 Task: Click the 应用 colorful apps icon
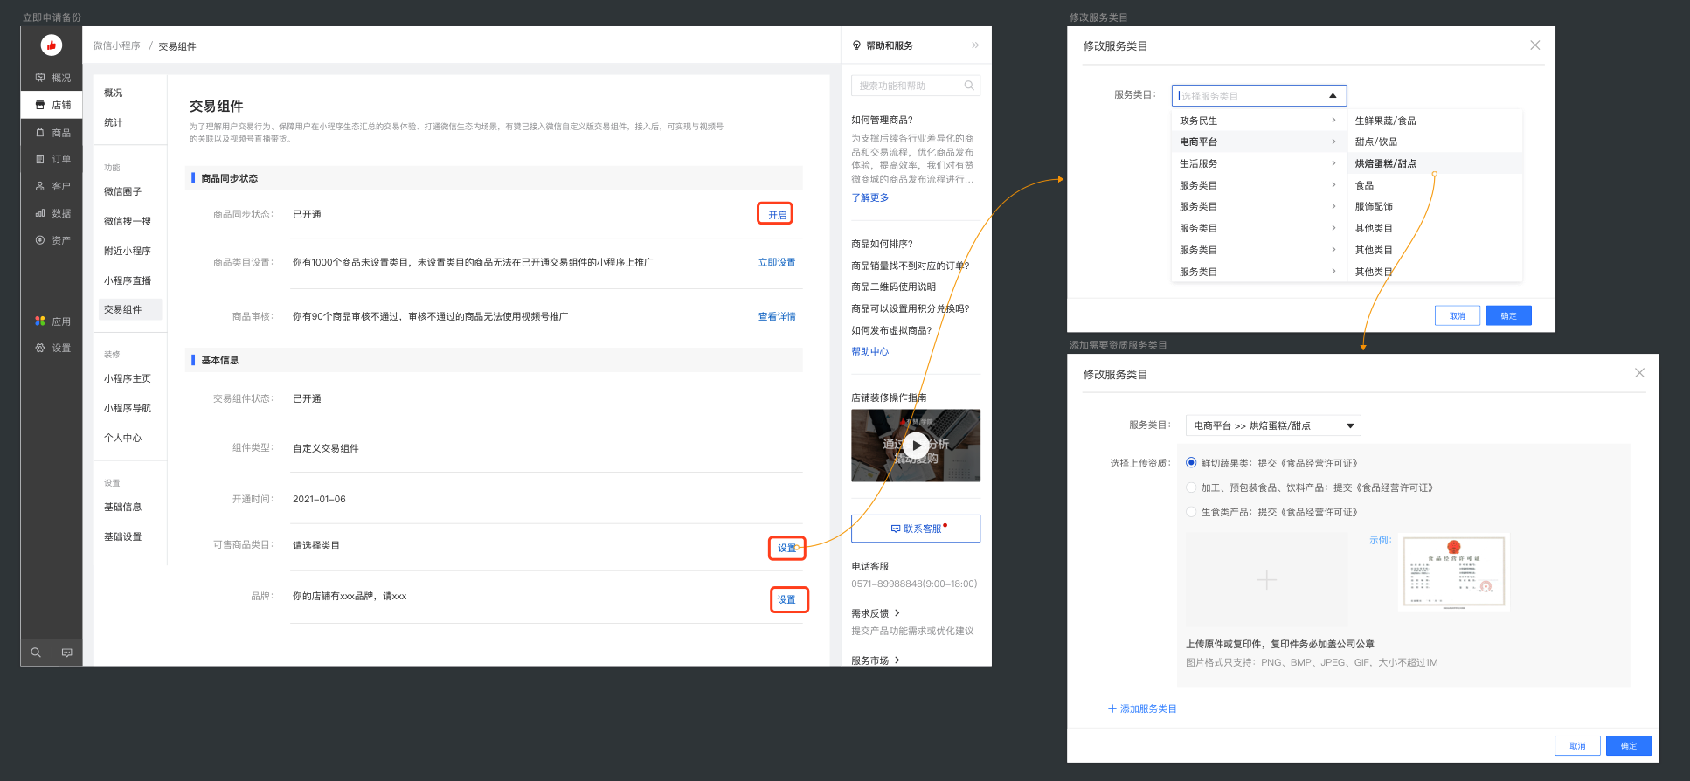click(x=40, y=321)
